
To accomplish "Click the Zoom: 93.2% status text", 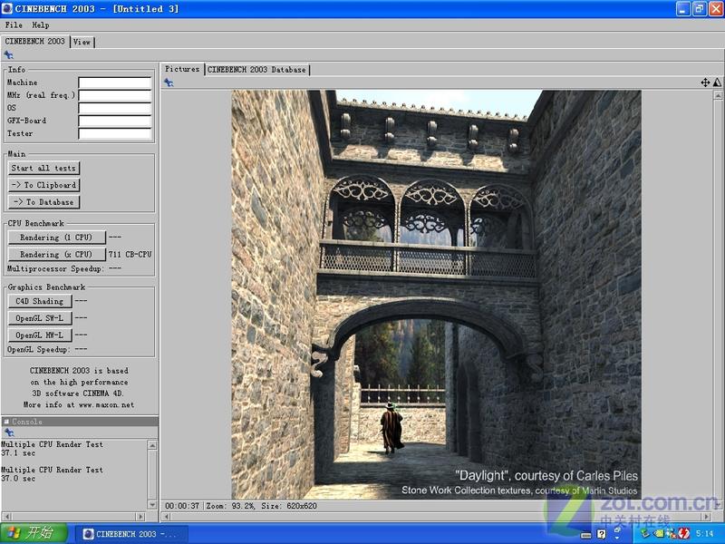I will coord(230,506).
